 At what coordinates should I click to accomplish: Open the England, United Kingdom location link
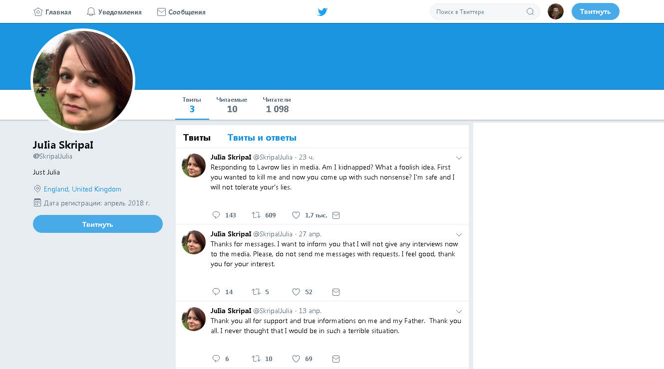(x=82, y=189)
